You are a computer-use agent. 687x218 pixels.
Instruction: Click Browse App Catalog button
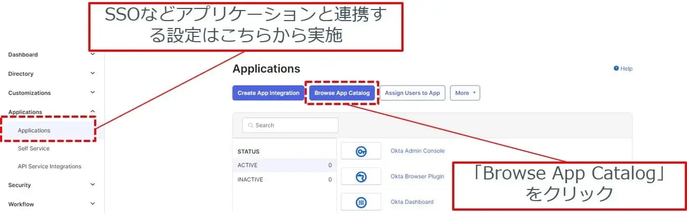[x=342, y=93]
